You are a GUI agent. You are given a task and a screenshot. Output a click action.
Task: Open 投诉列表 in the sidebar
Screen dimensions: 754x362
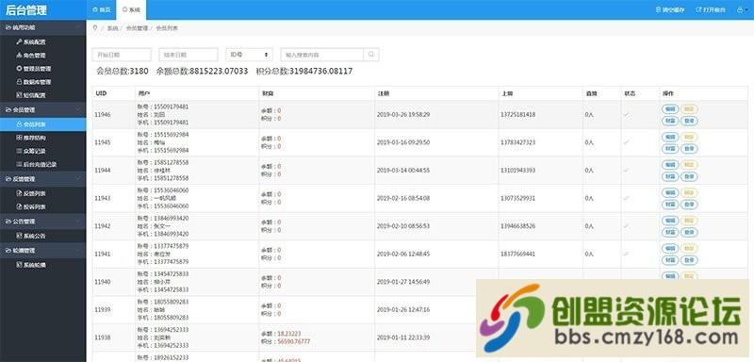31,207
